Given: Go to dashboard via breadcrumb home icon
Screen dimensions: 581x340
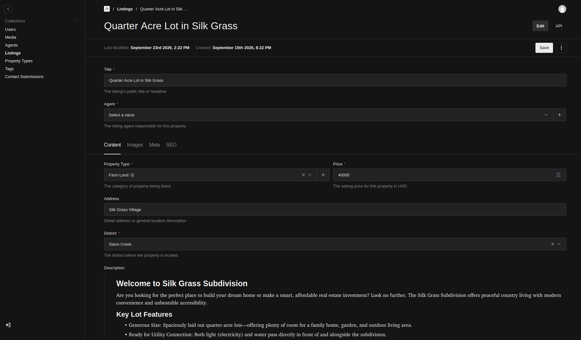Looking at the screenshot, I should click(107, 9).
